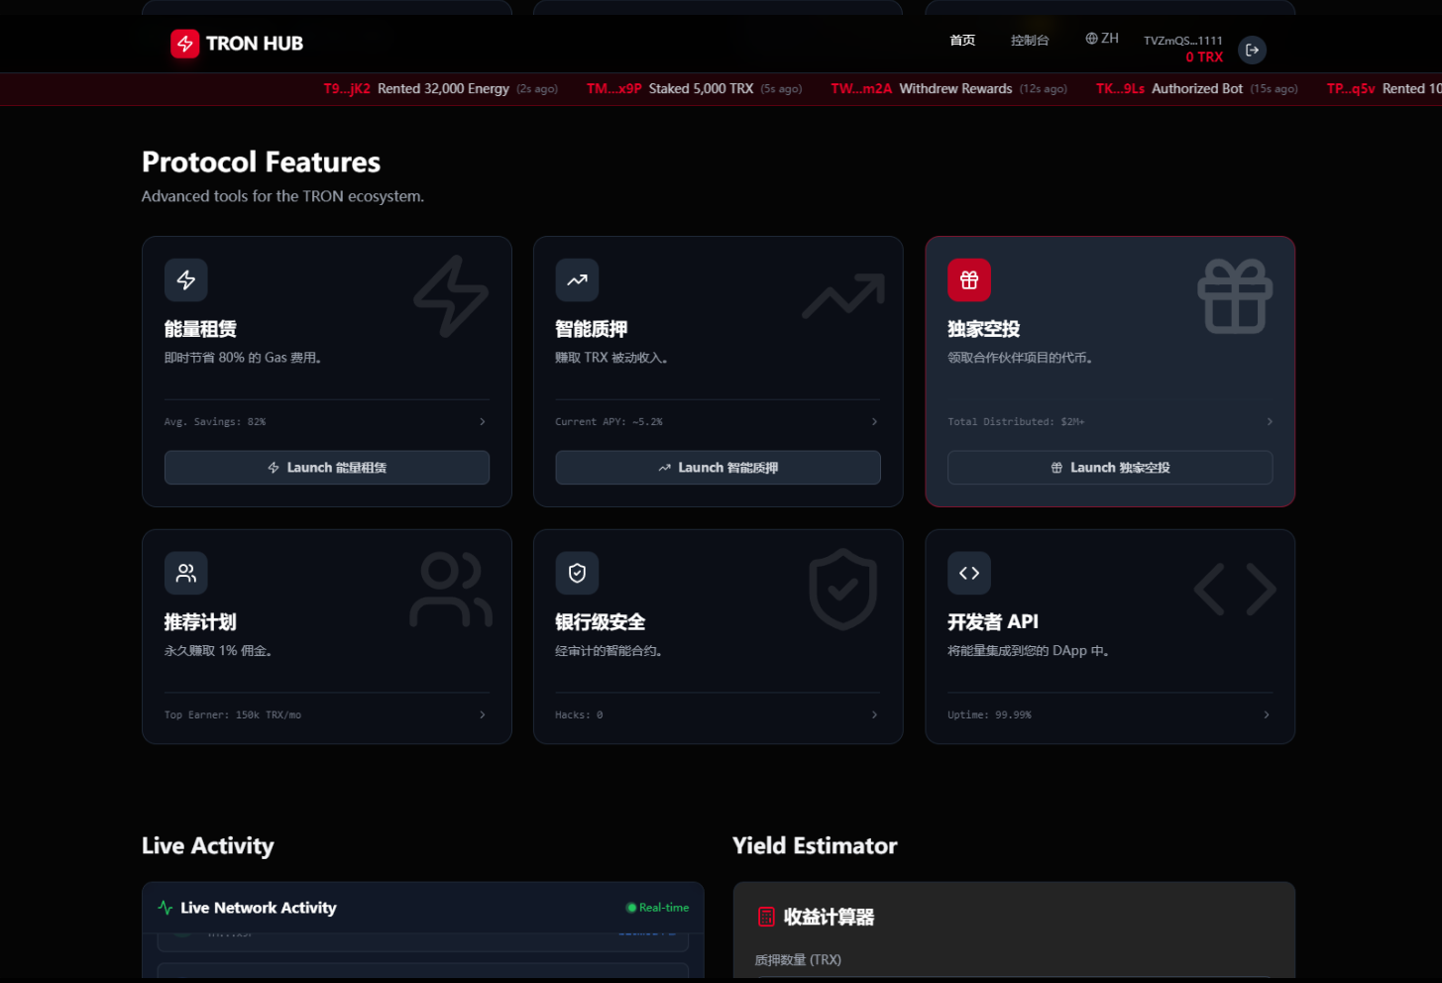Open the 控制台 nav item
Image resolution: width=1442 pixels, height=983 pixels.
click(x=1030, y=41)
